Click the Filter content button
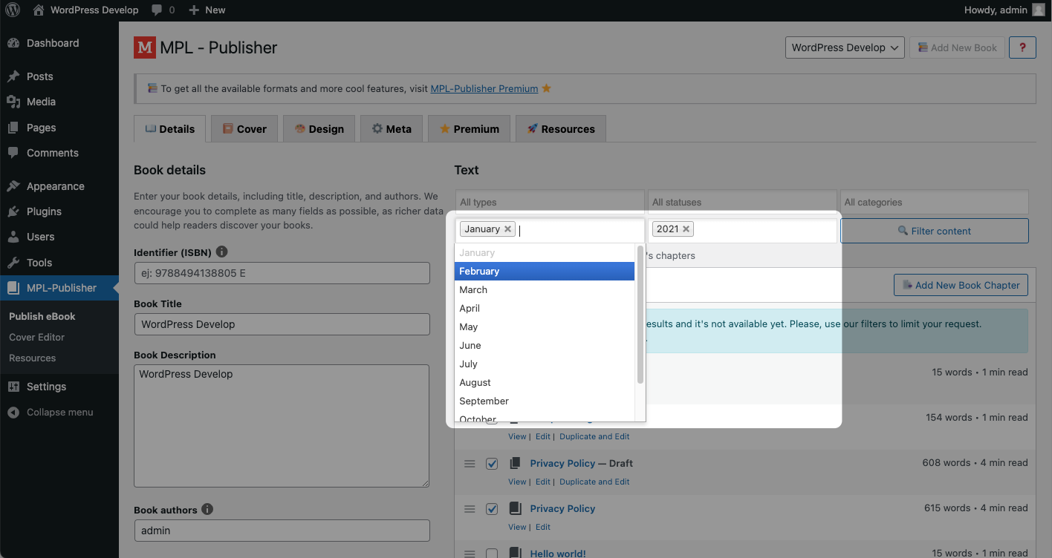Viewport: 1052px width, 558px height. tap(935, 231)
